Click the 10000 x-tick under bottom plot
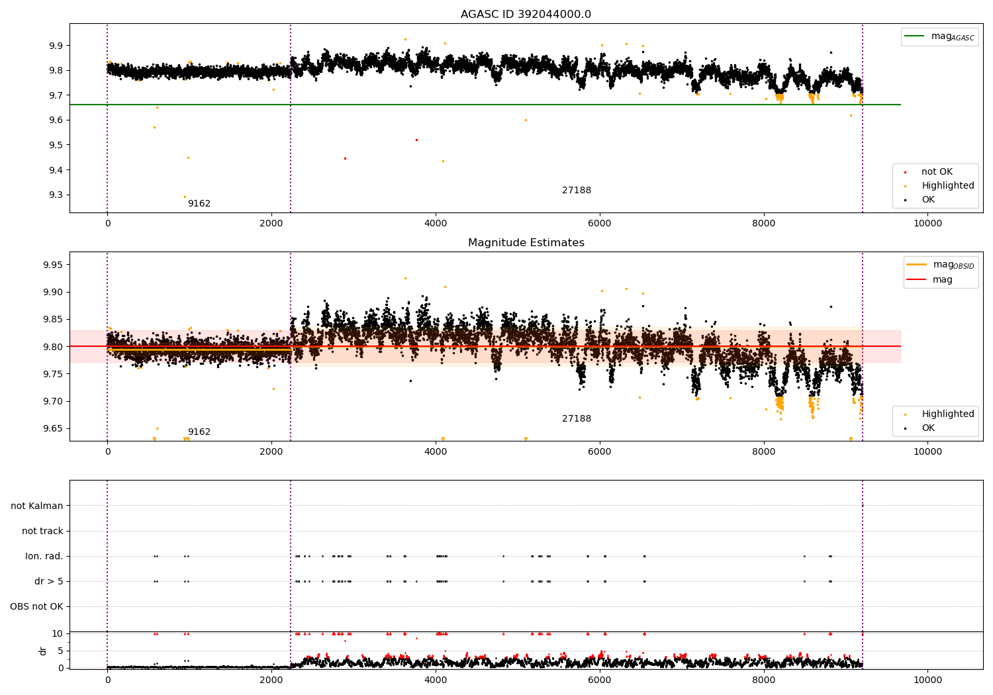 click(x=927, y=680)
